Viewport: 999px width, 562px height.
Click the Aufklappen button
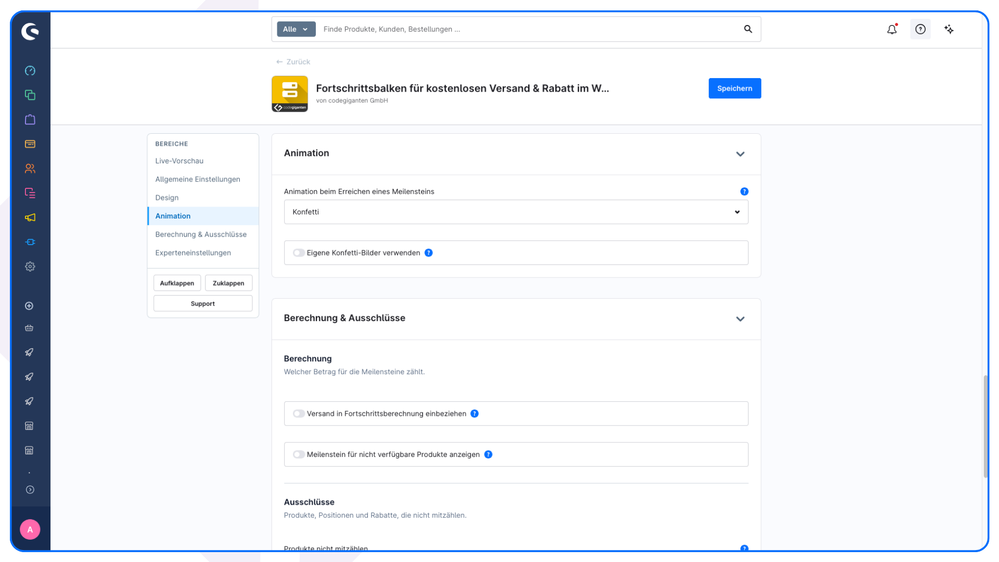(177, 283)
